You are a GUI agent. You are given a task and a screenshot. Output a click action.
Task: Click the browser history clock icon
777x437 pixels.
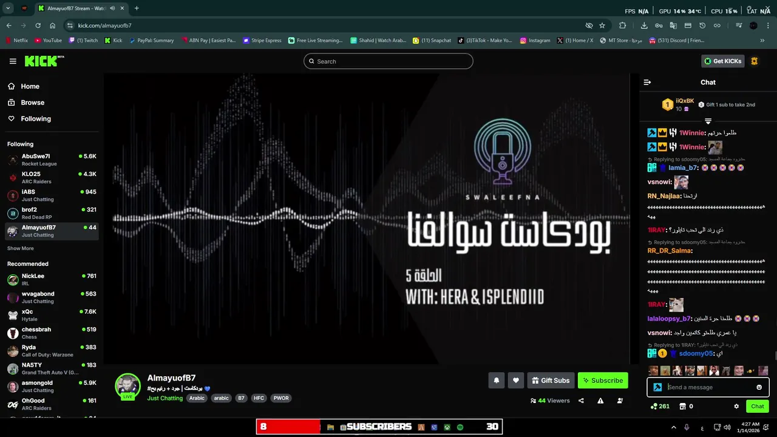coord(702,25)
